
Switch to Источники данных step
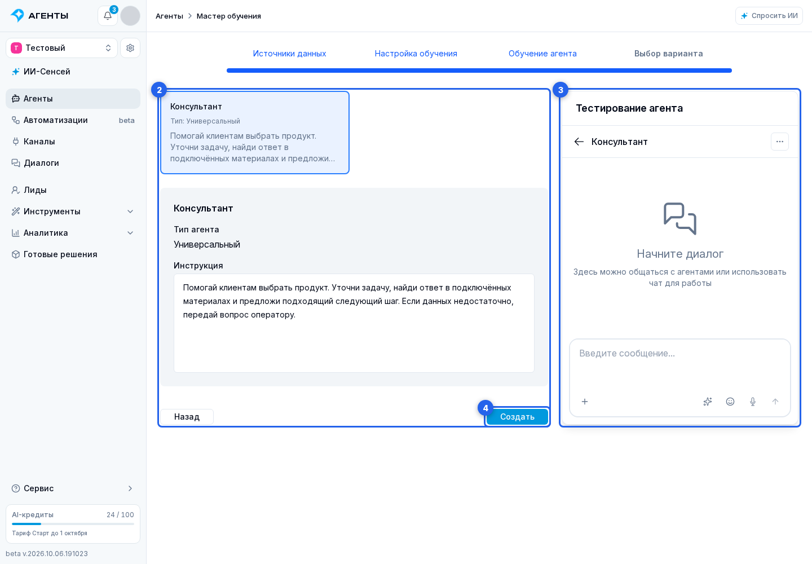pyautogui.click(x=289, y=54)
